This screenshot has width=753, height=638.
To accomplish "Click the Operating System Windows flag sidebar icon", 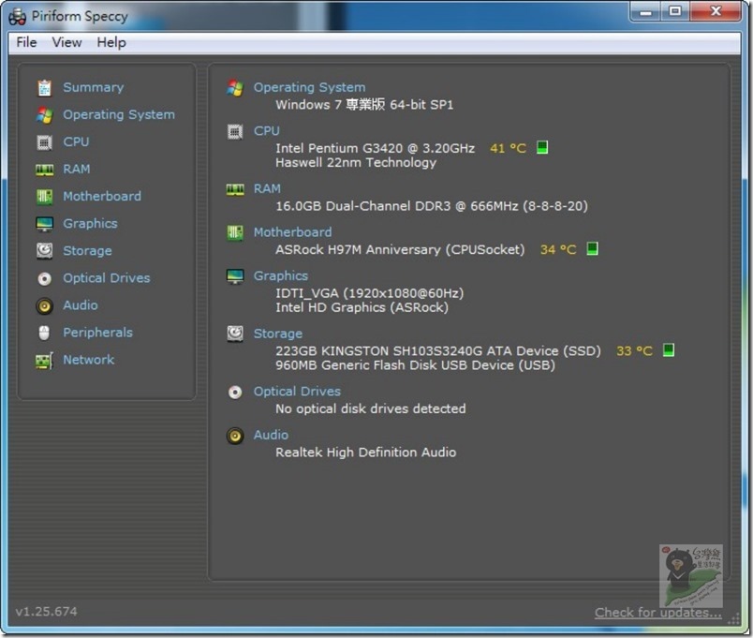I will tap(44, 115).
